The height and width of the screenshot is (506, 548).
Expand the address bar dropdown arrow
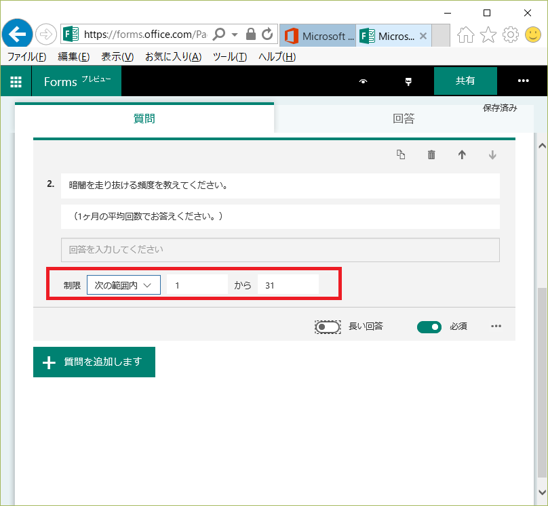tap(235, 35)
